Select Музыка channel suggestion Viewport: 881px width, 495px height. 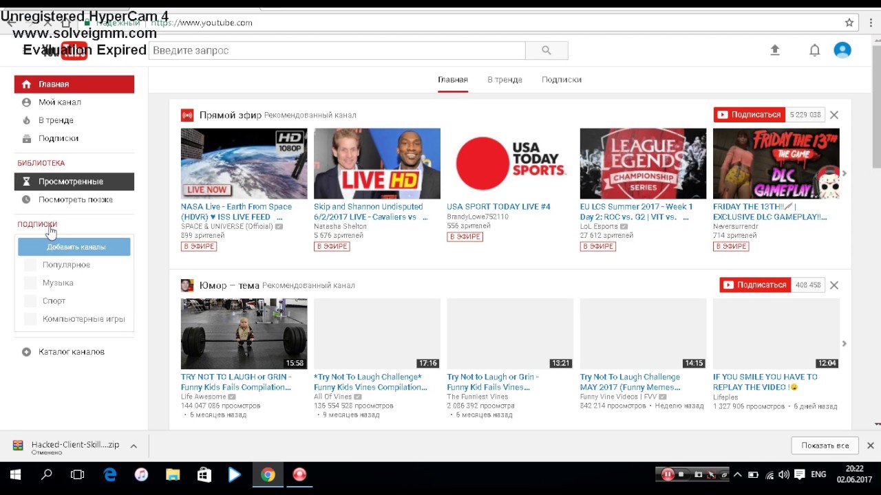tap(58, 283)
